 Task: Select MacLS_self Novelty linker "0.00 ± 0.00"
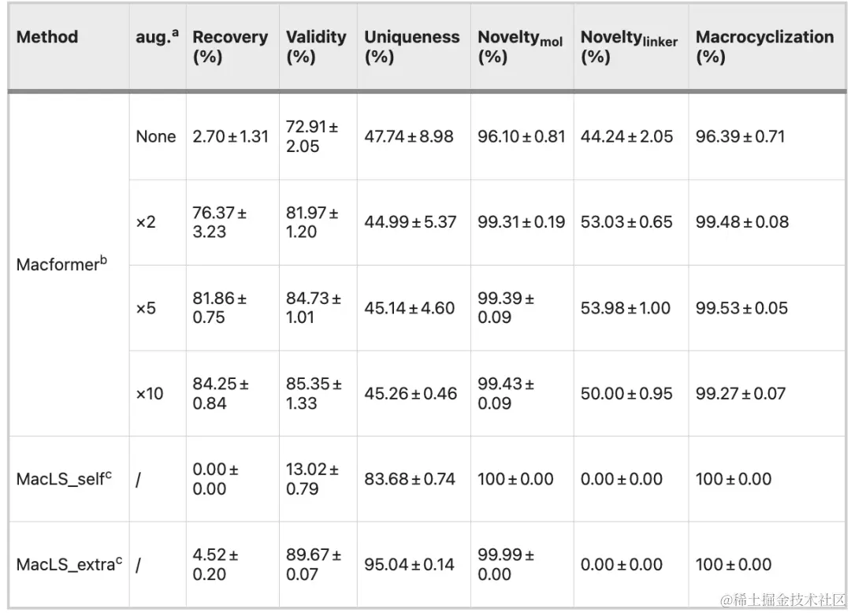tap(622, 479)
